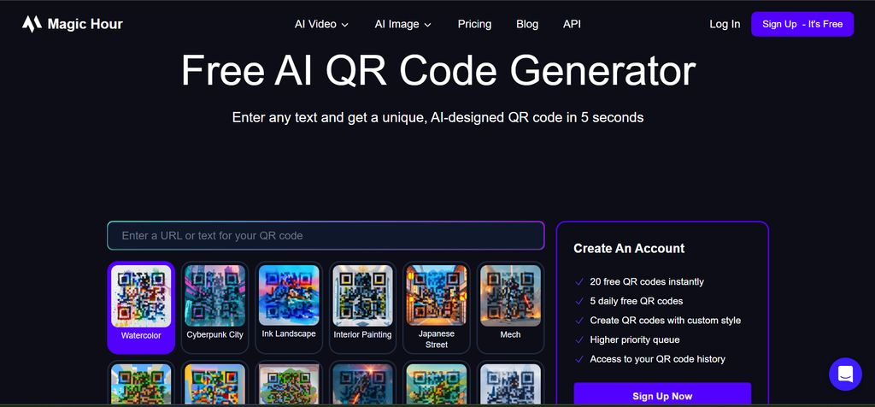Click the Sign Up Now button

[662, 396]
